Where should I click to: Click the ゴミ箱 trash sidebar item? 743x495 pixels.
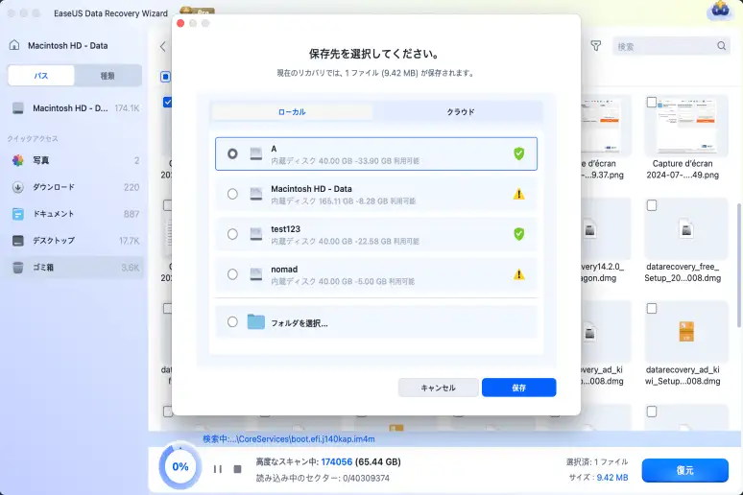75,267
